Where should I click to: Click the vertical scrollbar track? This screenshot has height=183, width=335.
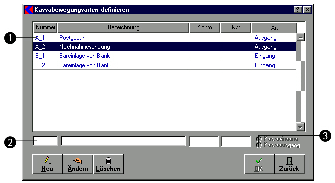coord(300,82)
